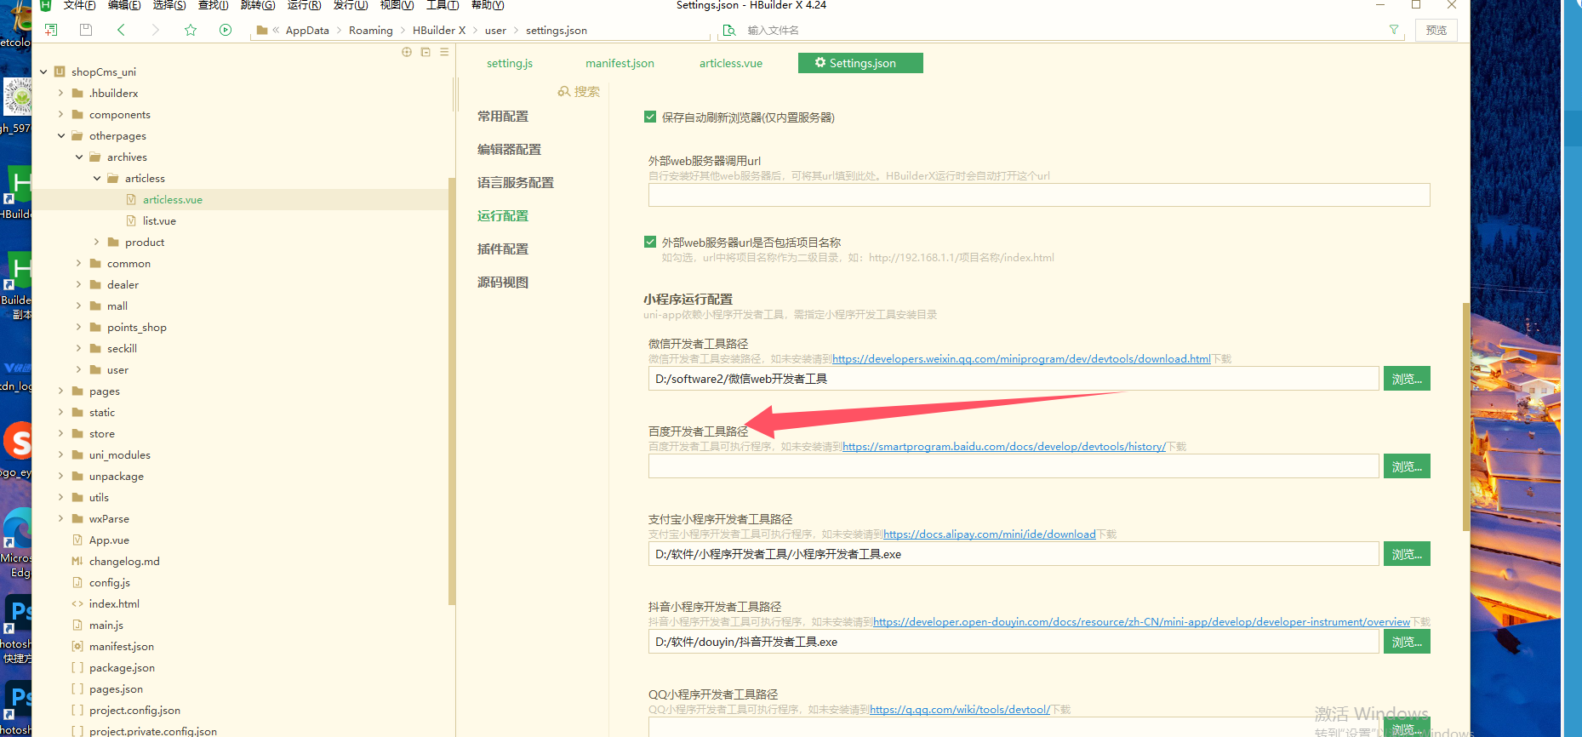Open the weixin devtools download link

[x=1021, y=359]
